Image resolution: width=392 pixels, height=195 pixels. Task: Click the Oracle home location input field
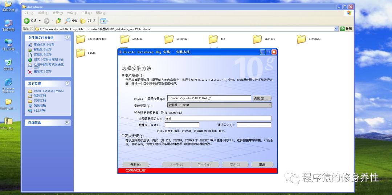(x=209, y=98)
